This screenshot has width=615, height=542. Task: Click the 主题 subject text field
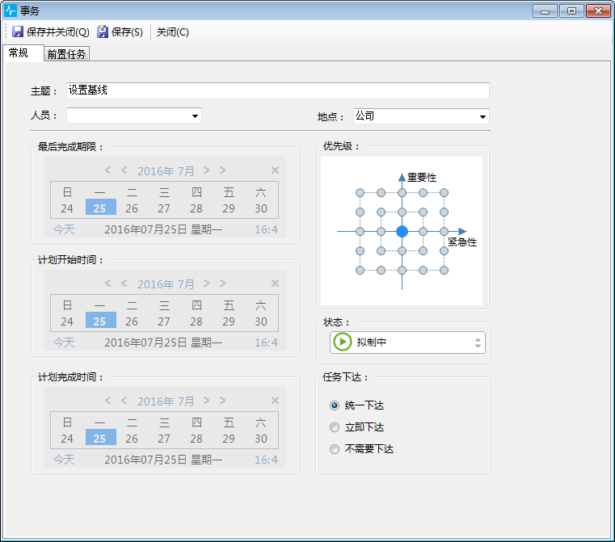277,90
